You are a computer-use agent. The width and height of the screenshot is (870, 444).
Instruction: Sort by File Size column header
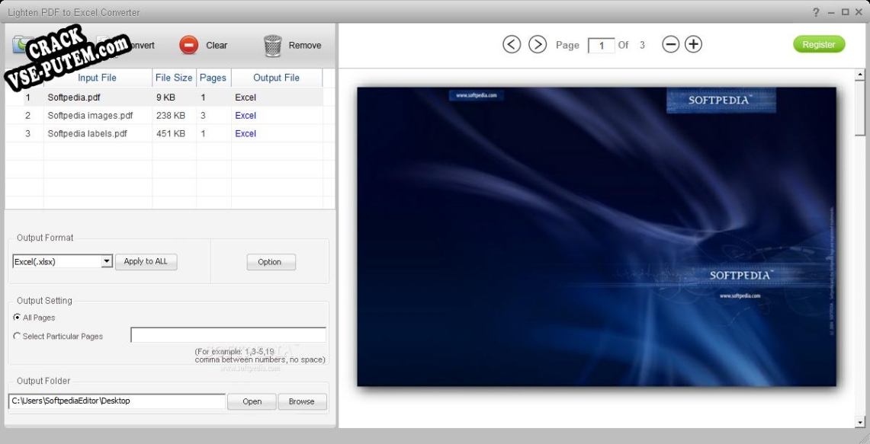[174, 78]
